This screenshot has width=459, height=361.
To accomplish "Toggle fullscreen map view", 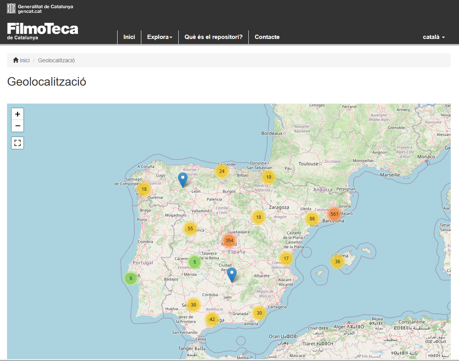I will 18,143.
